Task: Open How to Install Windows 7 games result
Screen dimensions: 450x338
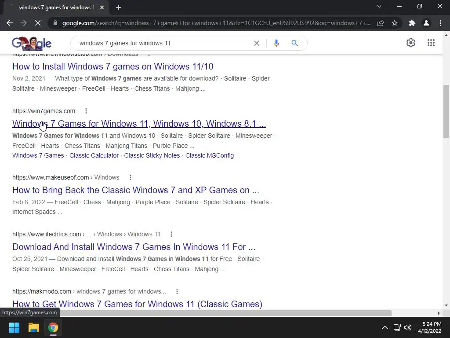Action: point(113,66)
